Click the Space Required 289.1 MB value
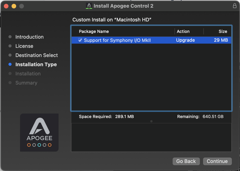Image resolution: width=240 pixels, height=171 pixels. pos(124,116)
